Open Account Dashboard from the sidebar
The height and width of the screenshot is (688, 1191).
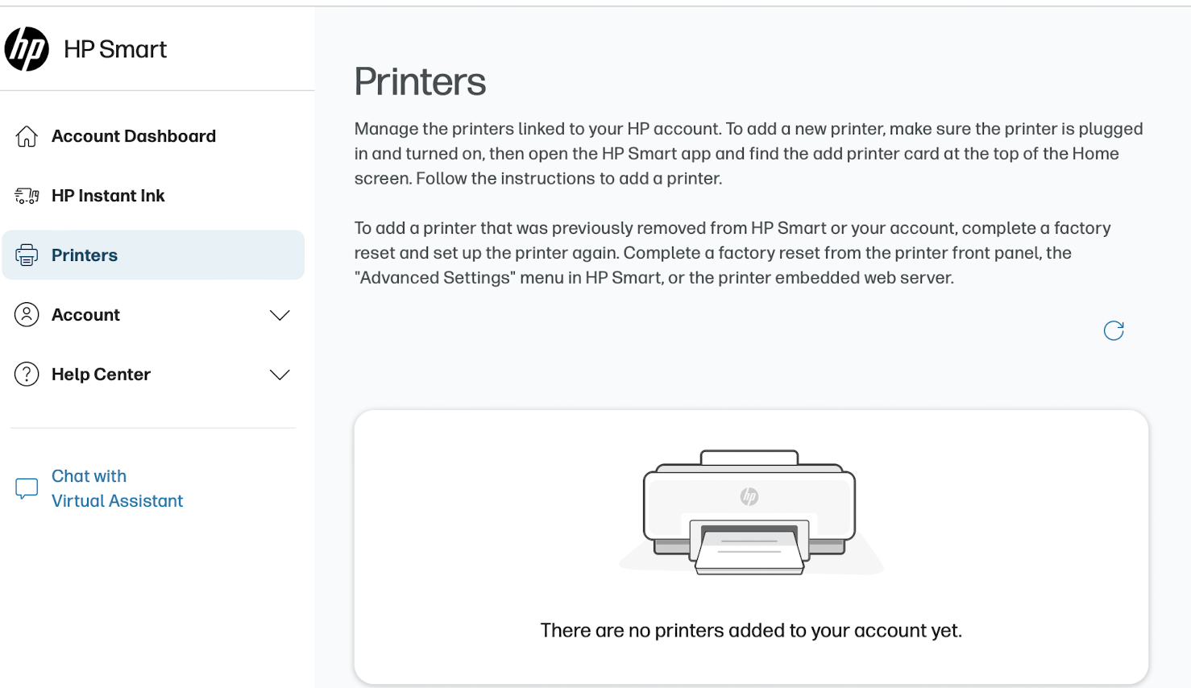coord(134,135)
